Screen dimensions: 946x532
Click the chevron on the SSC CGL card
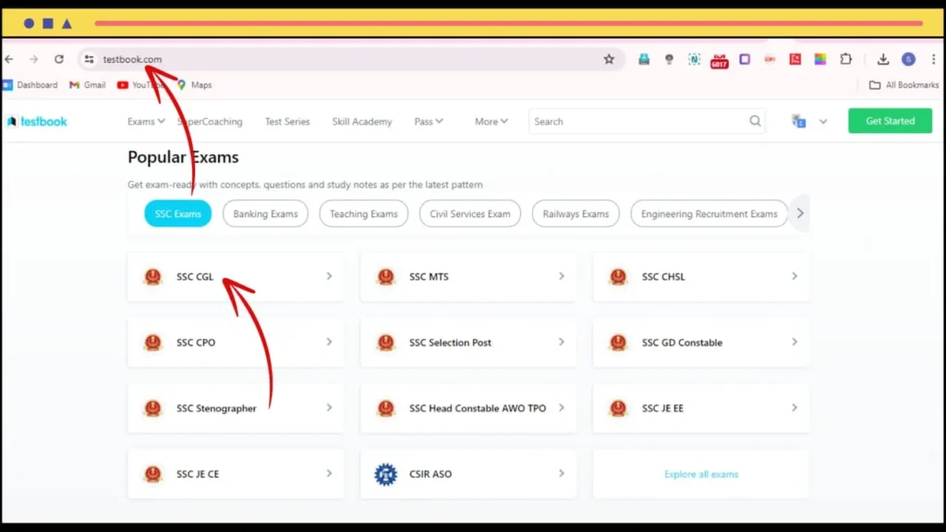click(330, 276)
